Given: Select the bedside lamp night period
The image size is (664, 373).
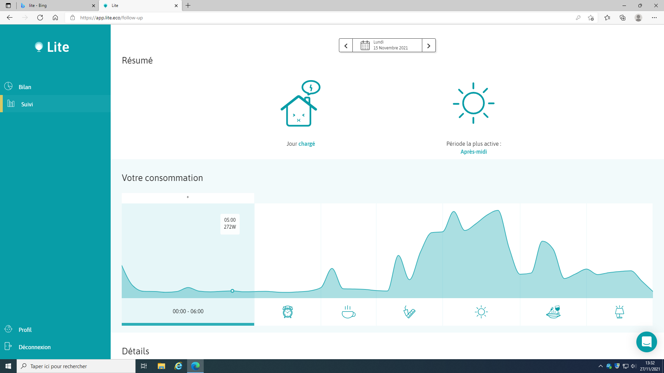Looking at the screenshot, I should click(619, 312).
